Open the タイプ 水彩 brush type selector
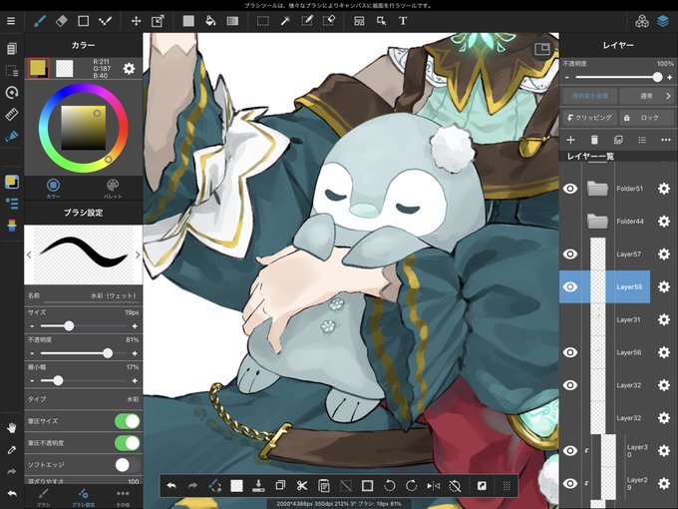Screen dimensions: 678x509 83,399
